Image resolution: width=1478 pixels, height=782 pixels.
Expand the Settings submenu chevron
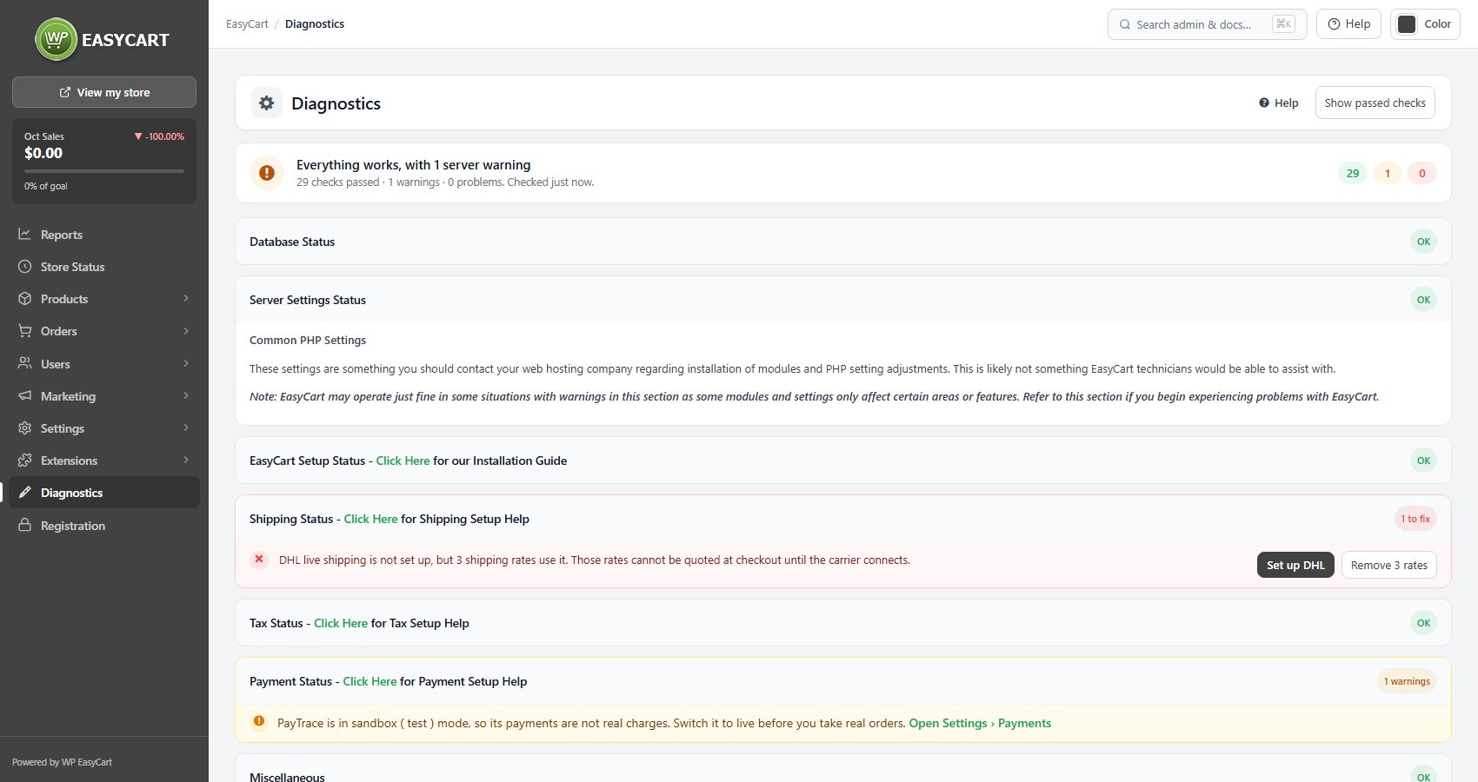pos(186,427)
